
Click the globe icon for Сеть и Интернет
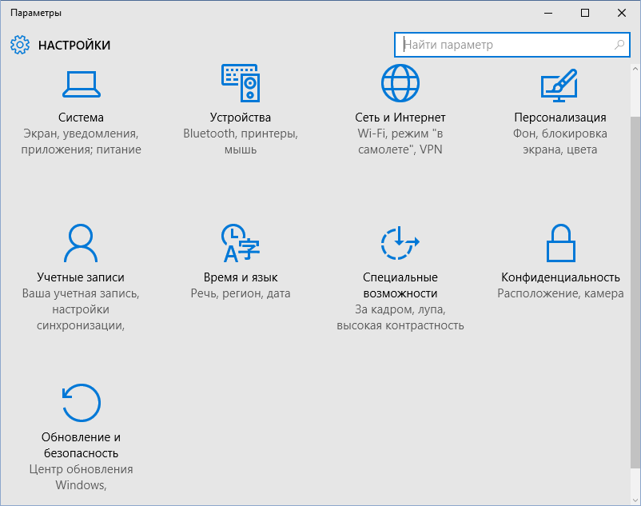[x=400, y=83]
